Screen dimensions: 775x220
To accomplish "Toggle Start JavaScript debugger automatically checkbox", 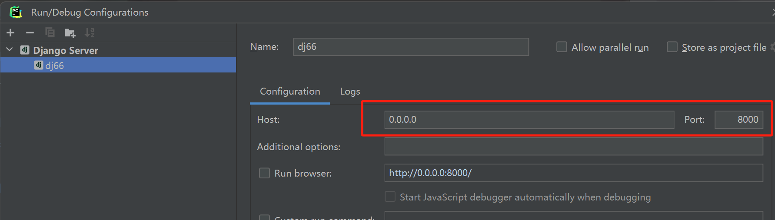I will (390, 197).
